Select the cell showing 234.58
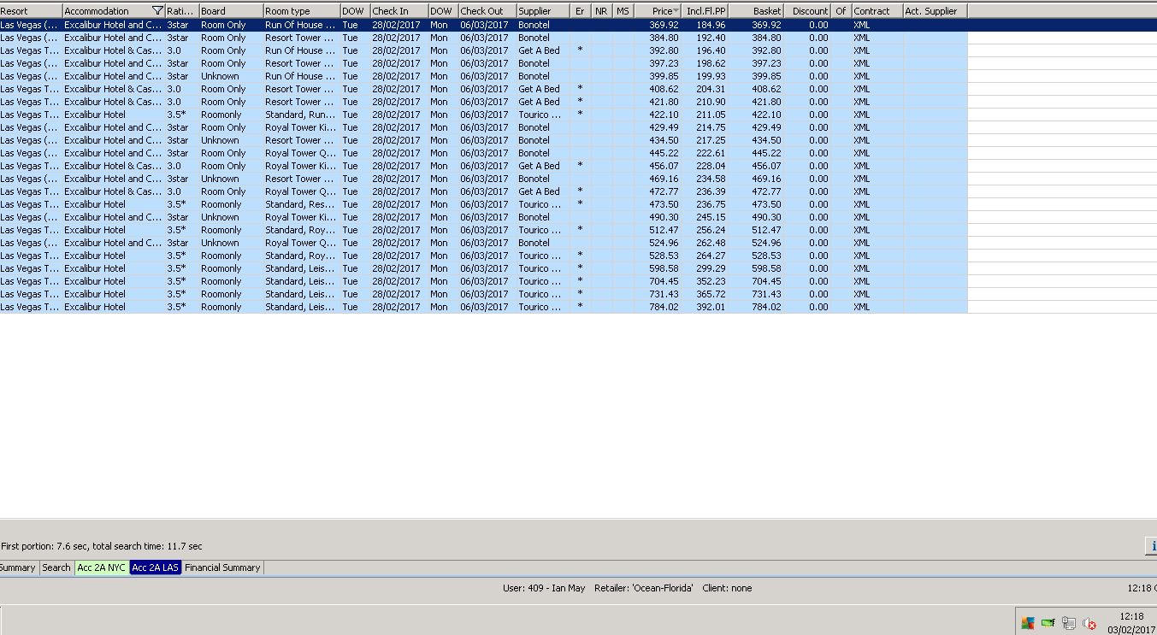This screenshot has width=1157, height=635. pyautogui.click(x=705, y=179)
